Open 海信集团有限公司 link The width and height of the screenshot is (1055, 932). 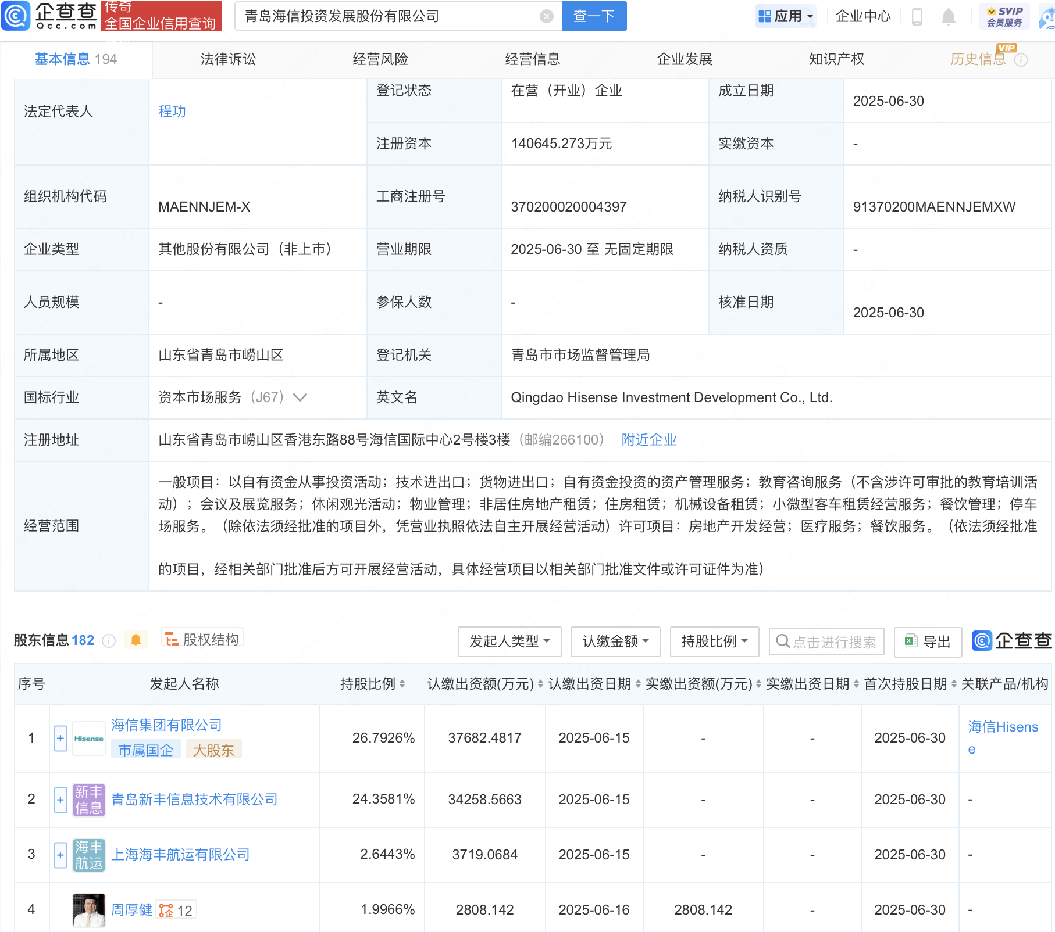point(166,725)
